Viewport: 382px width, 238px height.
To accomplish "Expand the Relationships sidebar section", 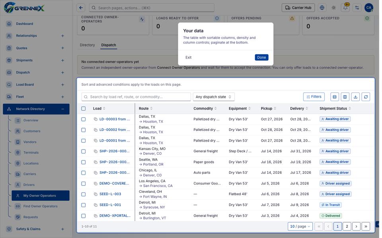I will [62, 36].
